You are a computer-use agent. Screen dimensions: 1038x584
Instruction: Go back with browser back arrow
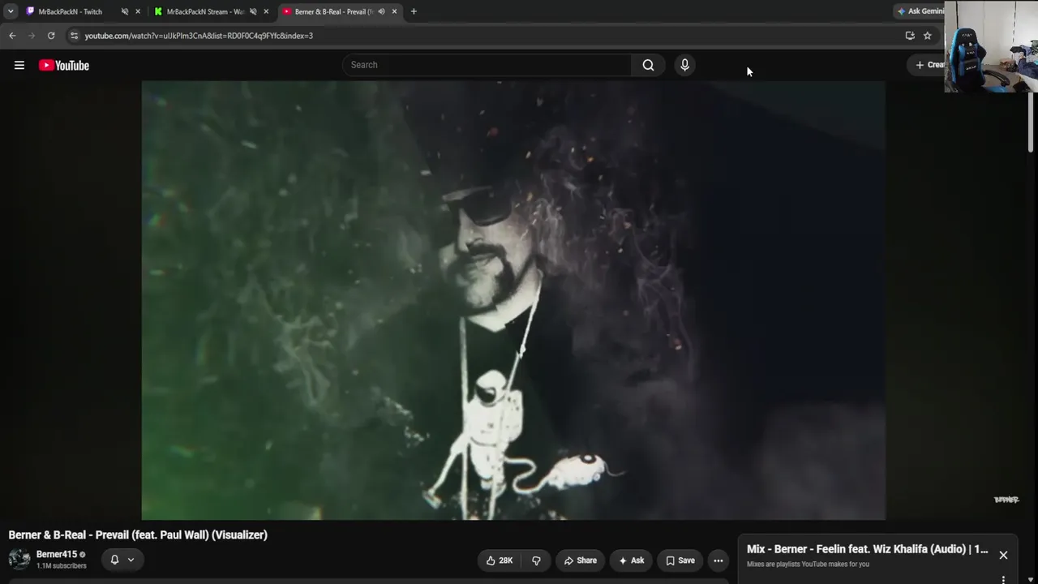(12, 36)
